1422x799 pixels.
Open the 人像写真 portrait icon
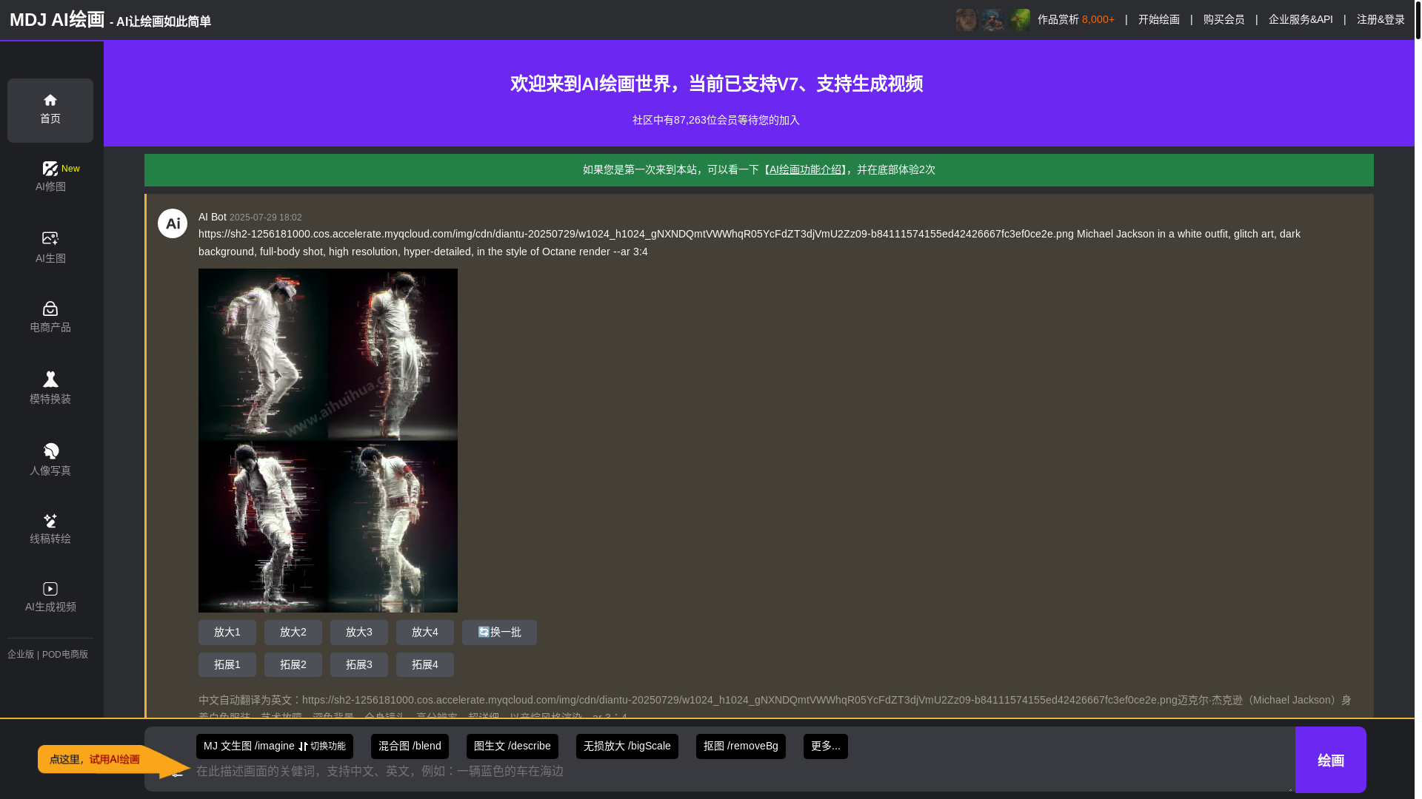tap(50, 451)
